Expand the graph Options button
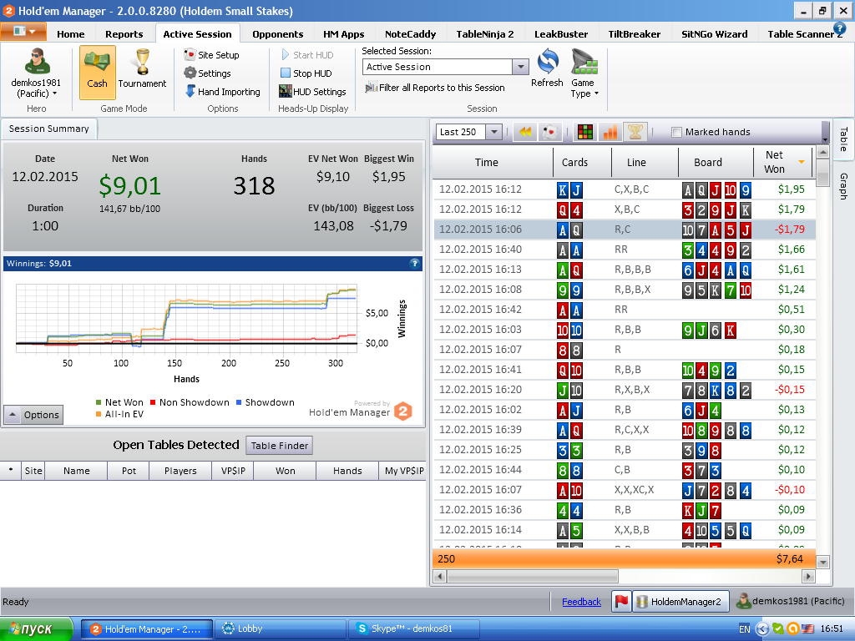Viewport: 855px width, 641px height. coord(33,415)
